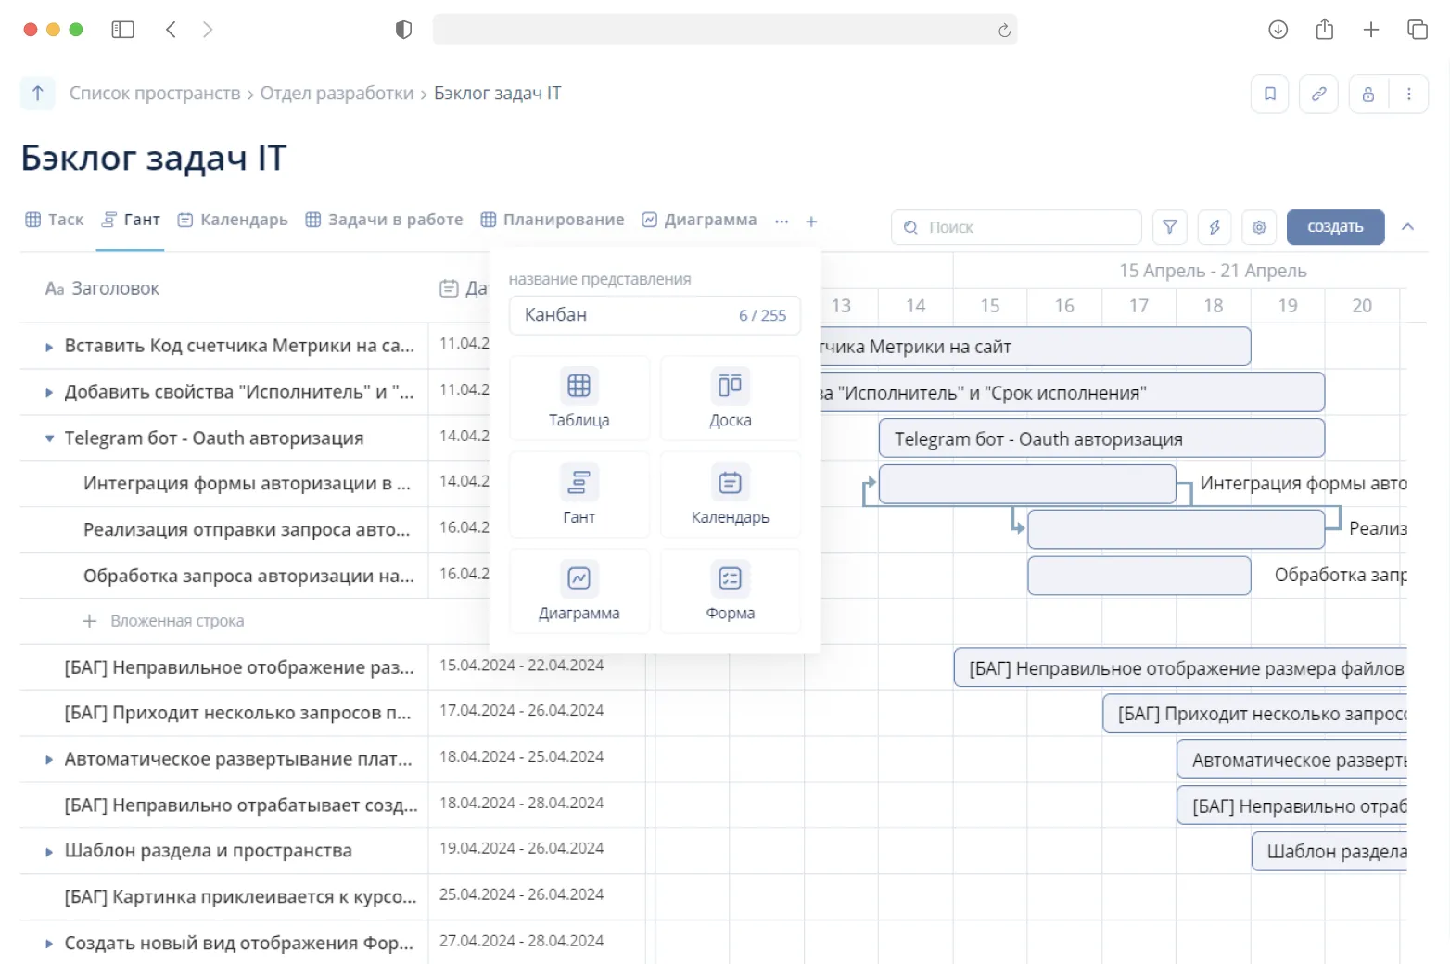Show browser tab overview
Viewport: 1450px width, 964px height.
pyautogui.click(x=1418, y=30)
